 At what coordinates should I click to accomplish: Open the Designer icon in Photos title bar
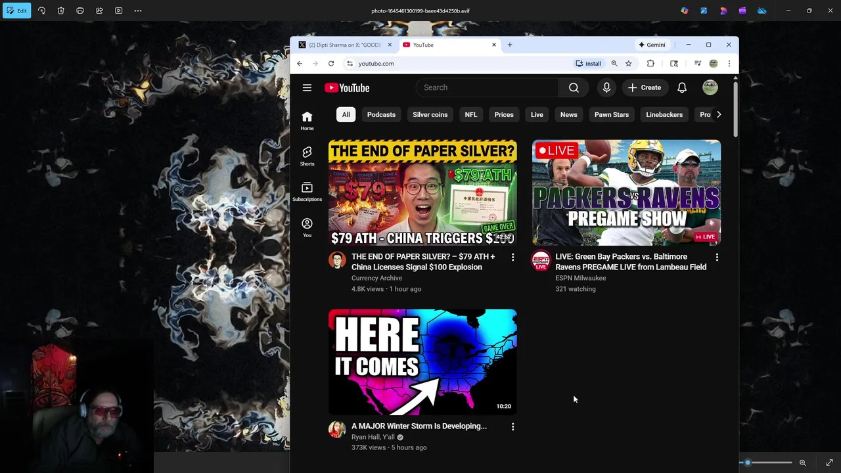tap(723, 11)
